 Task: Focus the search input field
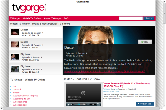131,18
